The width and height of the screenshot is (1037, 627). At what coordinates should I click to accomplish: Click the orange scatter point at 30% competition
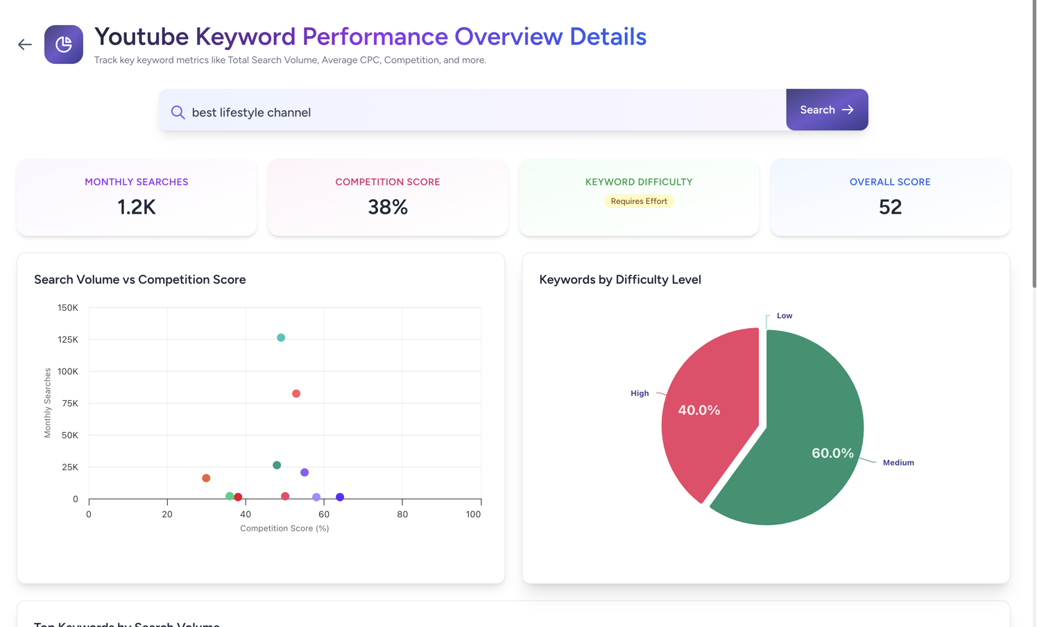click(x=206, y=478)
